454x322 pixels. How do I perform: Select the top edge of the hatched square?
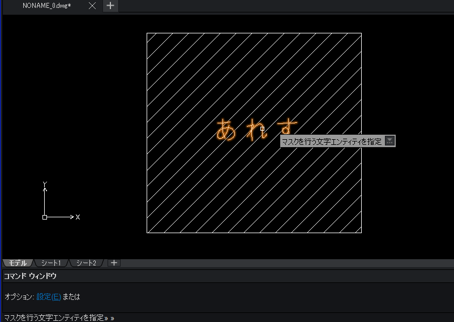[254, 33]
